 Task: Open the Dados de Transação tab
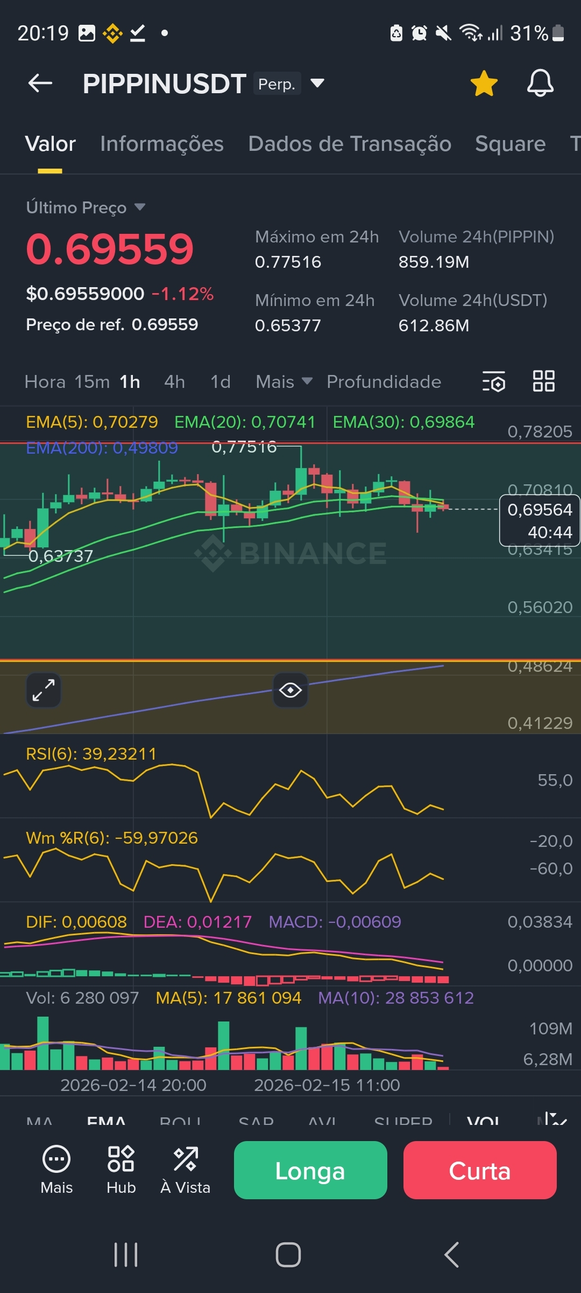(x=350, y=144)
